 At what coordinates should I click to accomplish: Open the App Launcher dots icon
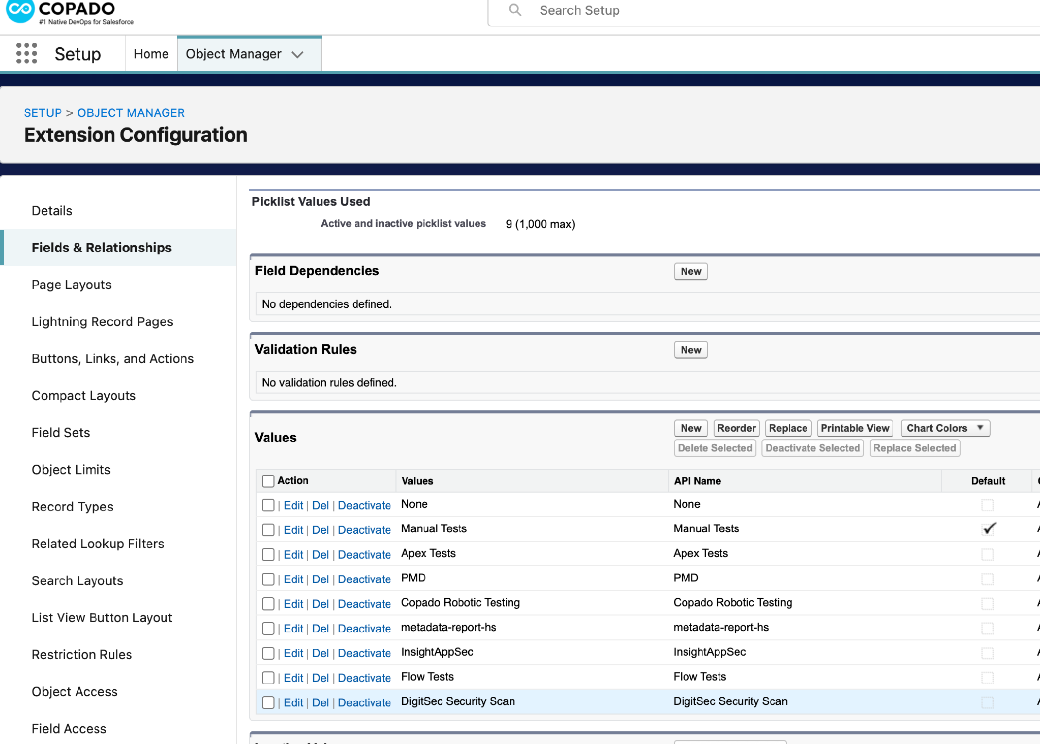(x=26, y=53)
